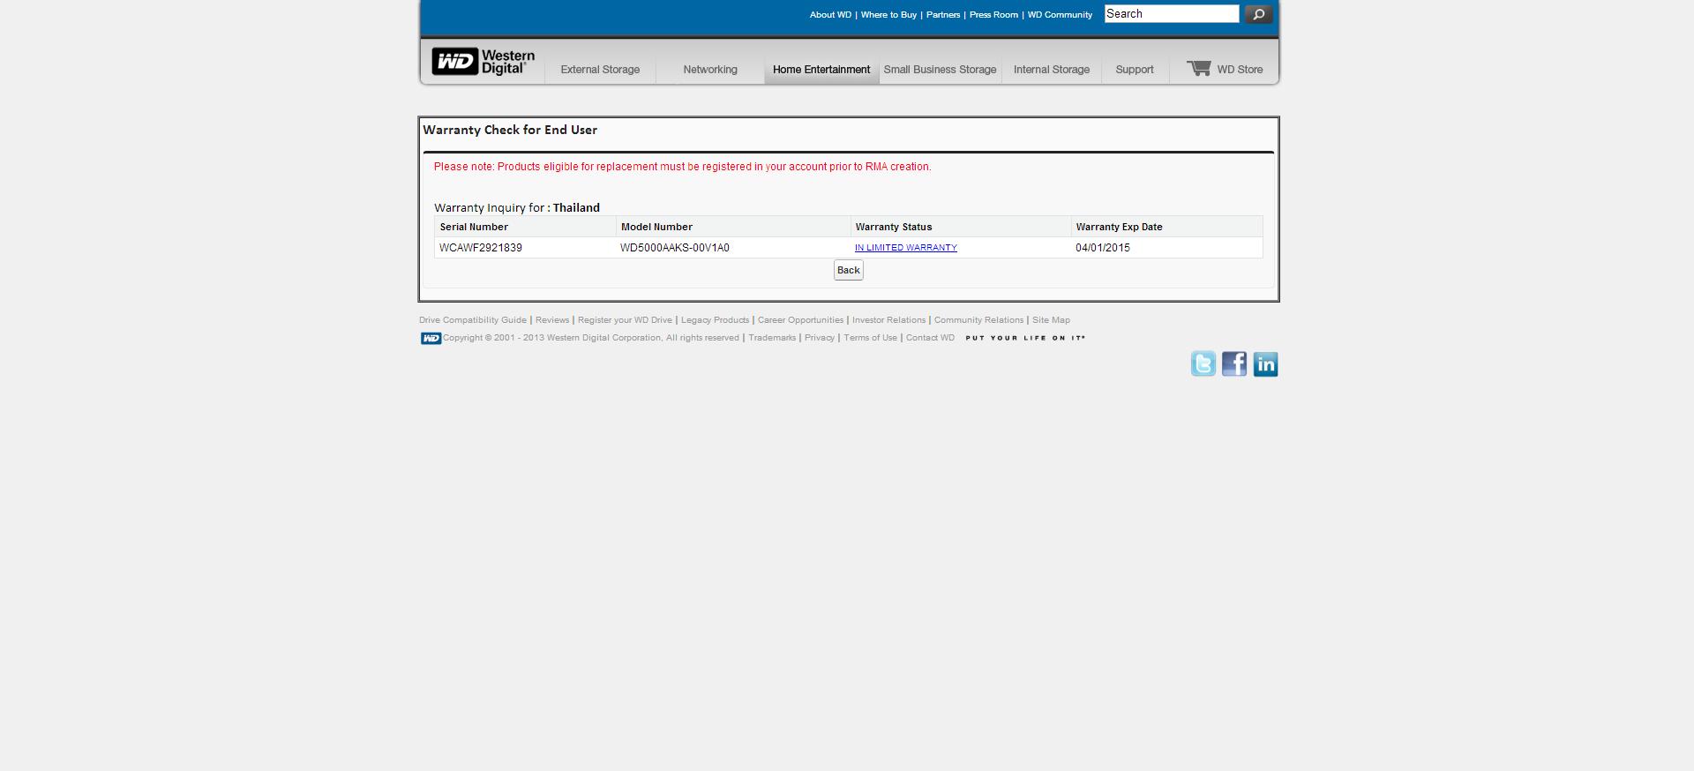Click the small WD footer logo
The image size is (1694, 771).
coord(431,338)
